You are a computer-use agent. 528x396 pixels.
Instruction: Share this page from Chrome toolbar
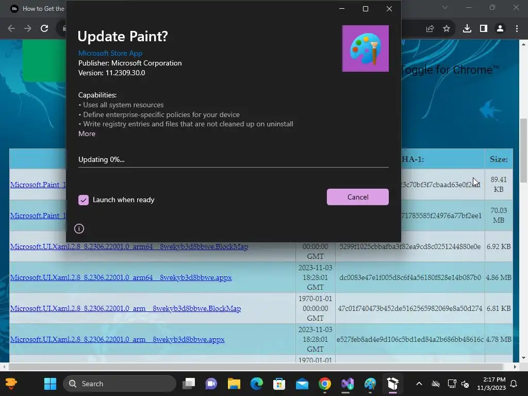pyautogui.click(x=430, y=29)
